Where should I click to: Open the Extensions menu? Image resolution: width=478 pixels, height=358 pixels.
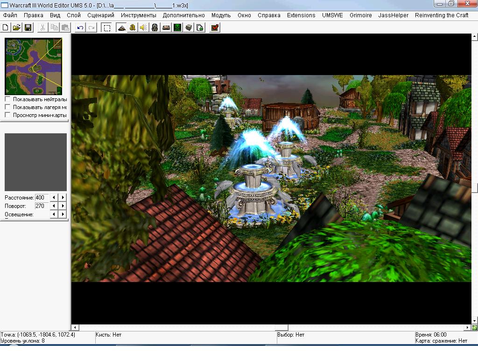301,15
